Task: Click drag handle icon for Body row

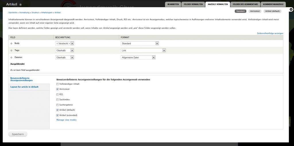Action: (x=11, y=43)
